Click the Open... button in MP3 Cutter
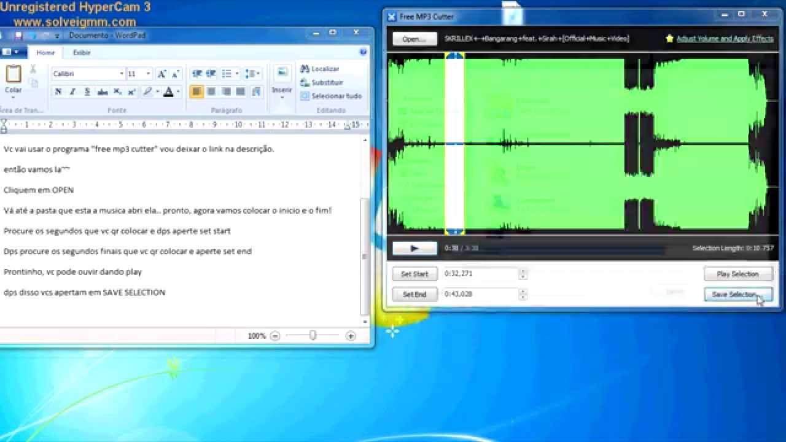Image resolution: width=786 pixels, height=442 pixels. coord(414,39)
